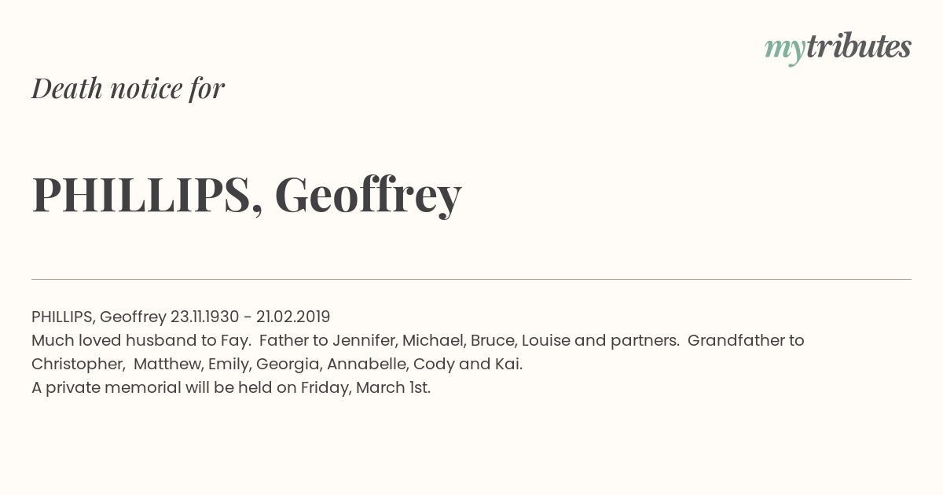Viewport: 943px width, 495px height.
Task: Click the death date 21.02.2019
Action: tap(293, 317)
